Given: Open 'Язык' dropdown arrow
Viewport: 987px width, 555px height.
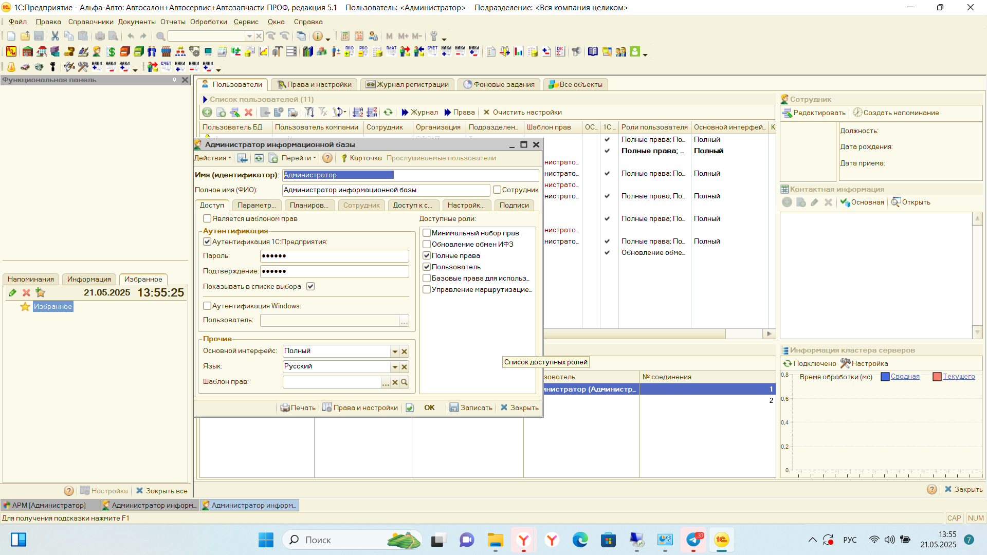Looking at the screenshot, I should [x=395, y=367].
